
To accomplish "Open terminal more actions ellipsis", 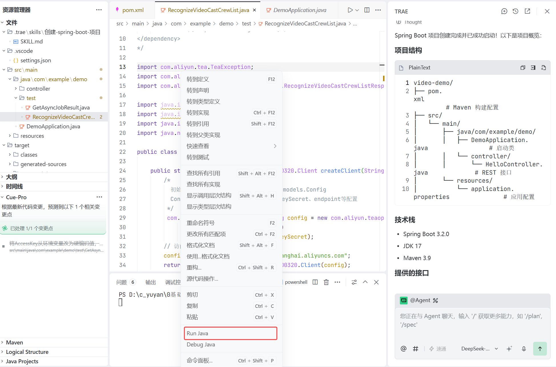I will [337, 282].
